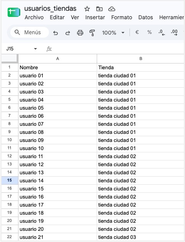Open the Google Sheets home icon
The width and height of the screenshot is (185, 242).
tap(14, 12)
